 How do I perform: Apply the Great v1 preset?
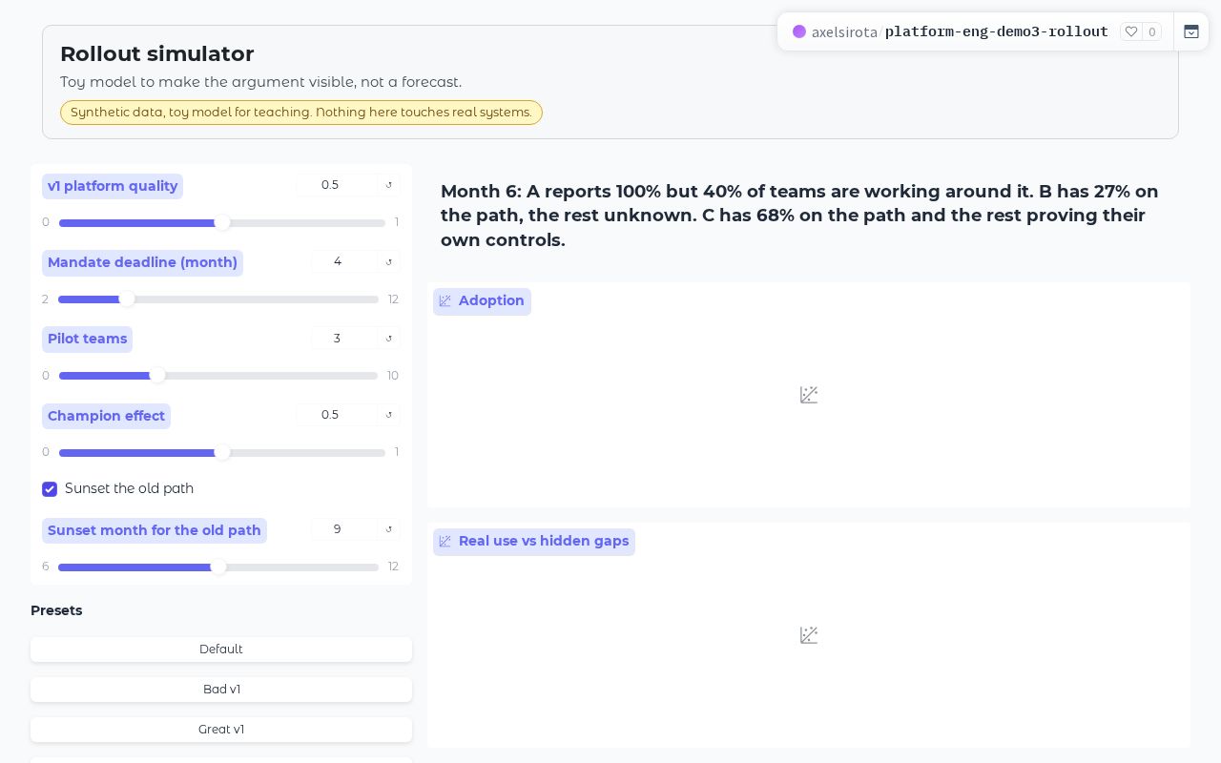(x=221, y=730)
